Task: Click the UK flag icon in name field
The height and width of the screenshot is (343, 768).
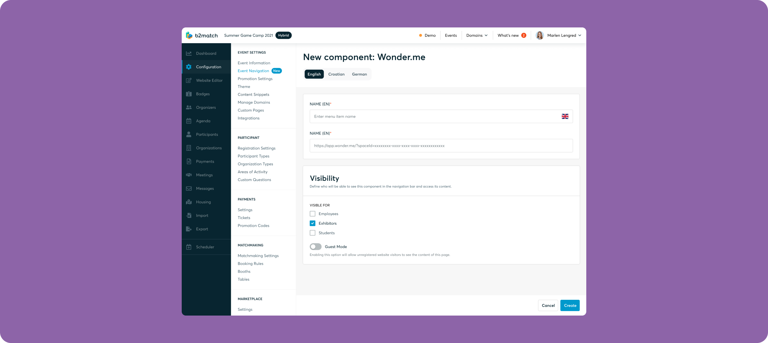Action: (x=565, y=117)
